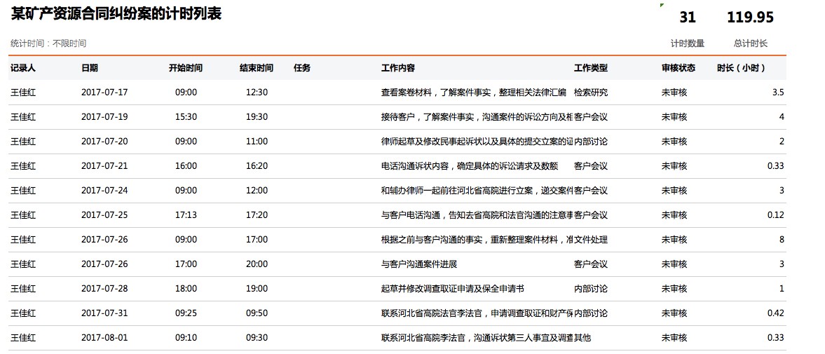The width and height of the screenshot is (825, 354).
Task: Select the date cell 2017-07-31
Action: pyautogui.click(x=104, y=313)
